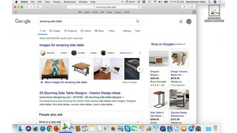The image size is (237, 133).
Task: Open the Screen Shot file on desktop
Action: pyautogui.click(x=214, y=14)
